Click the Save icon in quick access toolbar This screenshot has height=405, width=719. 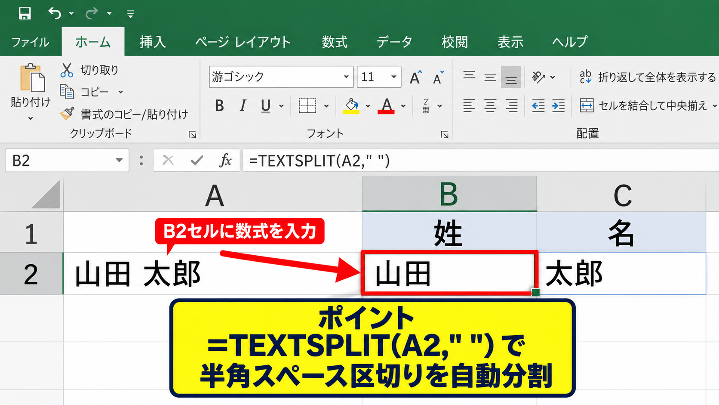25,13
